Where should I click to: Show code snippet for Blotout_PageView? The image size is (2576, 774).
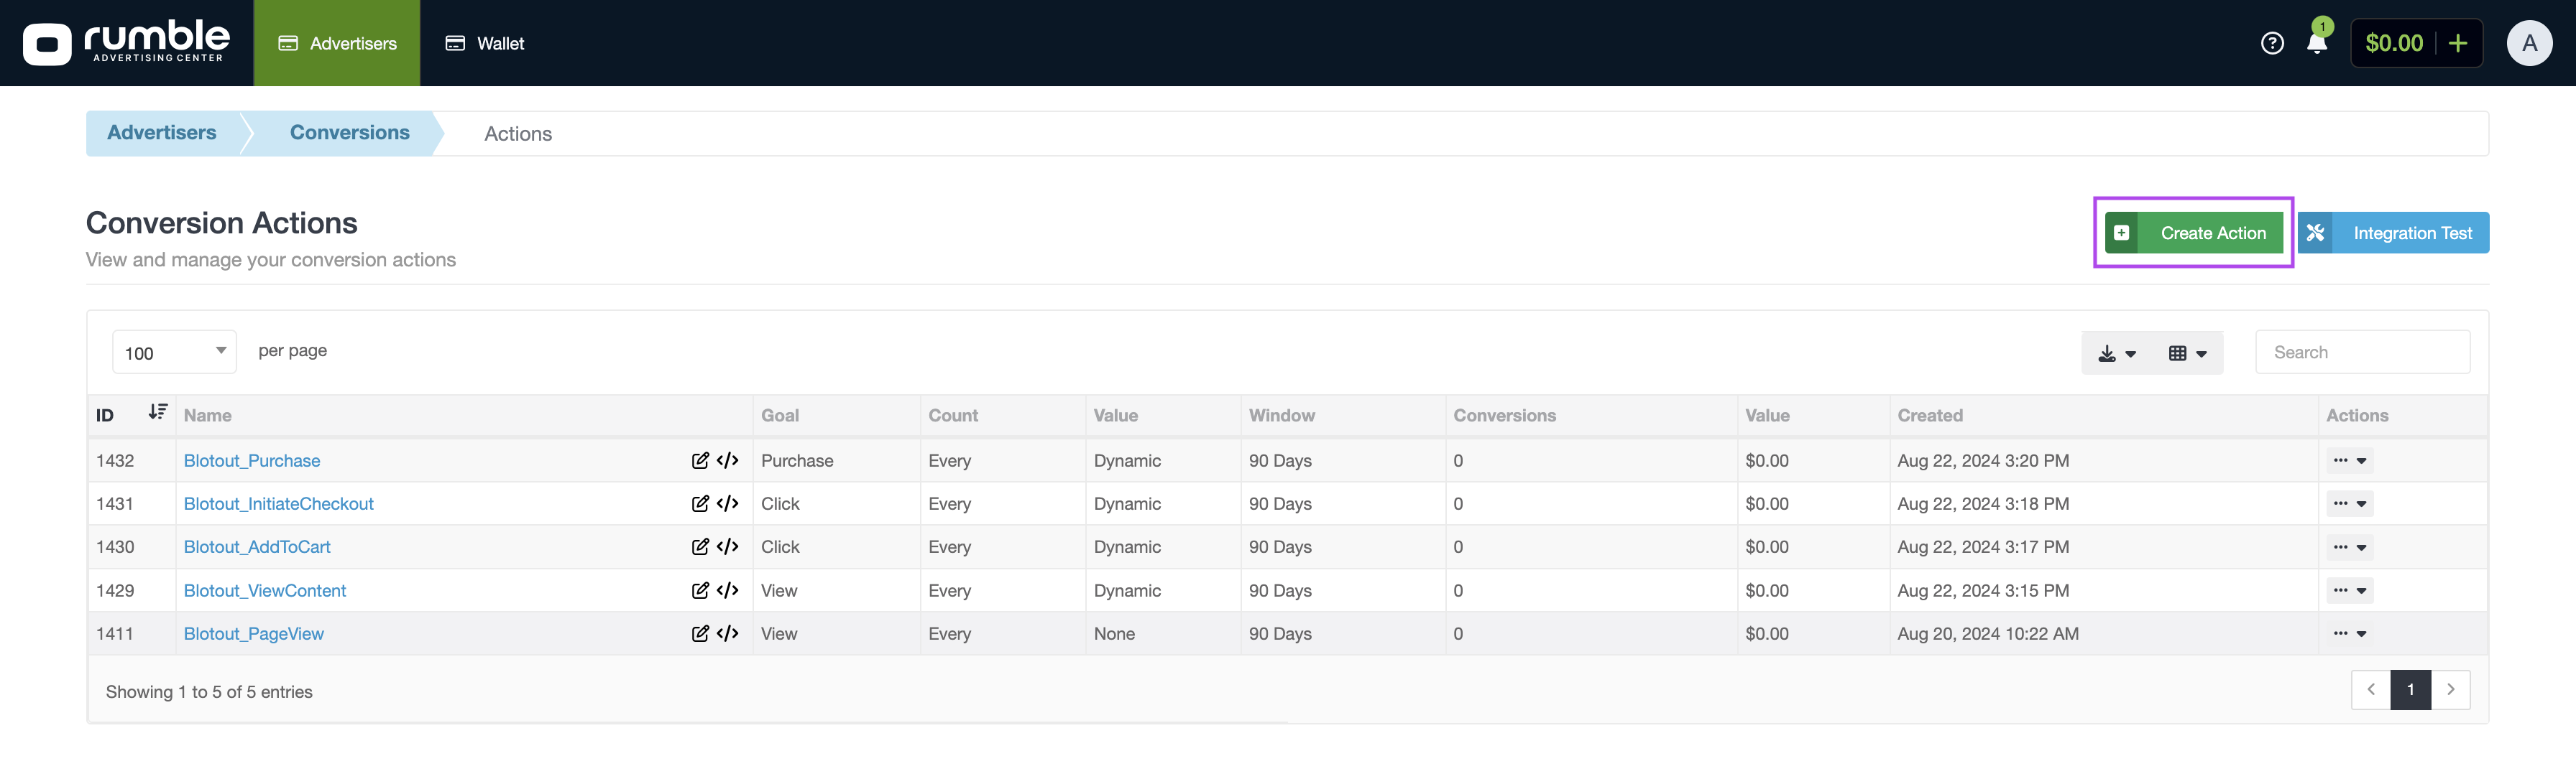[728, 633]
